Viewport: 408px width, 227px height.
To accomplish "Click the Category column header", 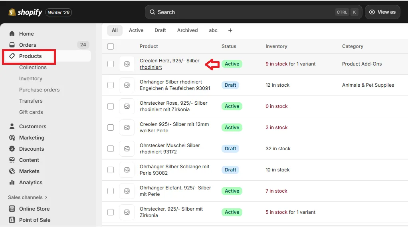I will coord(353,46).
